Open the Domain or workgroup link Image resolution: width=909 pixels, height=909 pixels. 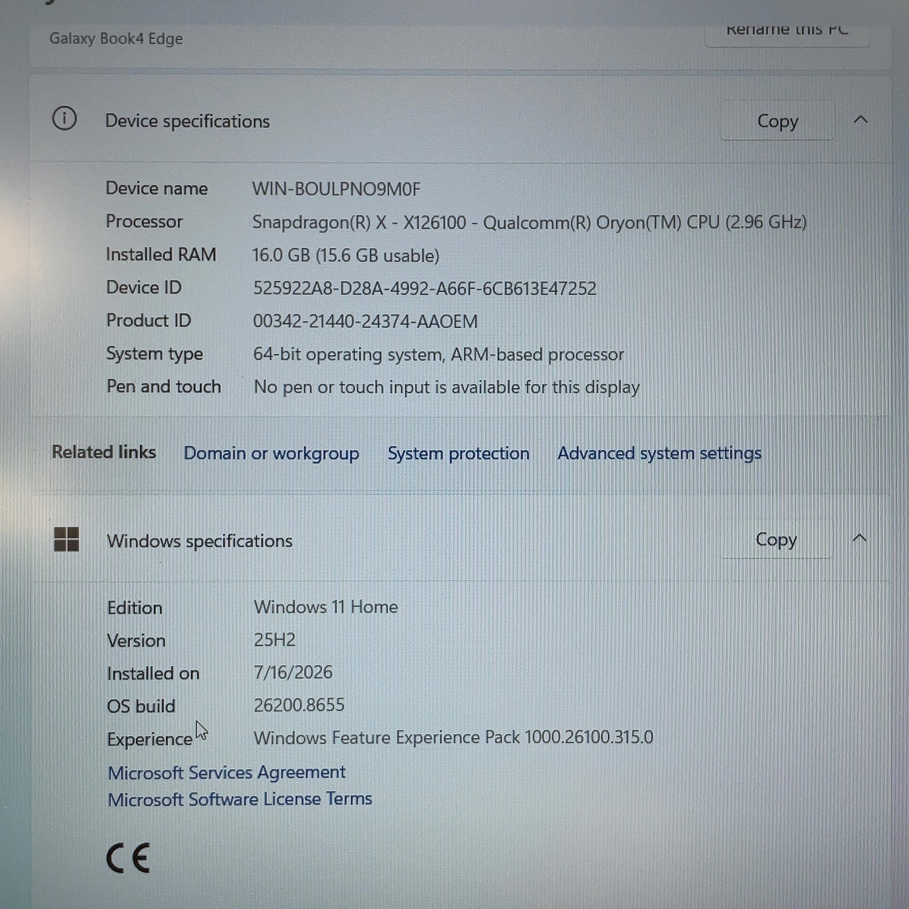pyautogui.click(x=271, y=453)
